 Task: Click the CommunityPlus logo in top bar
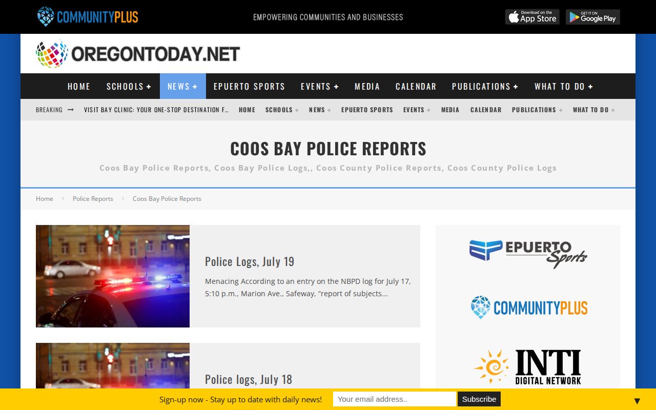point(88,17)
